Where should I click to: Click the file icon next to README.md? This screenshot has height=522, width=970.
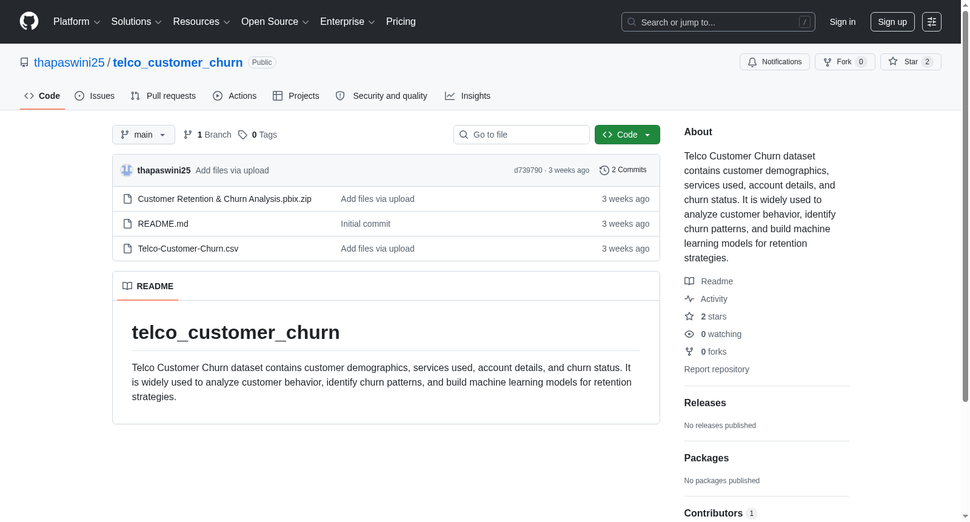[x=127, y=224]
